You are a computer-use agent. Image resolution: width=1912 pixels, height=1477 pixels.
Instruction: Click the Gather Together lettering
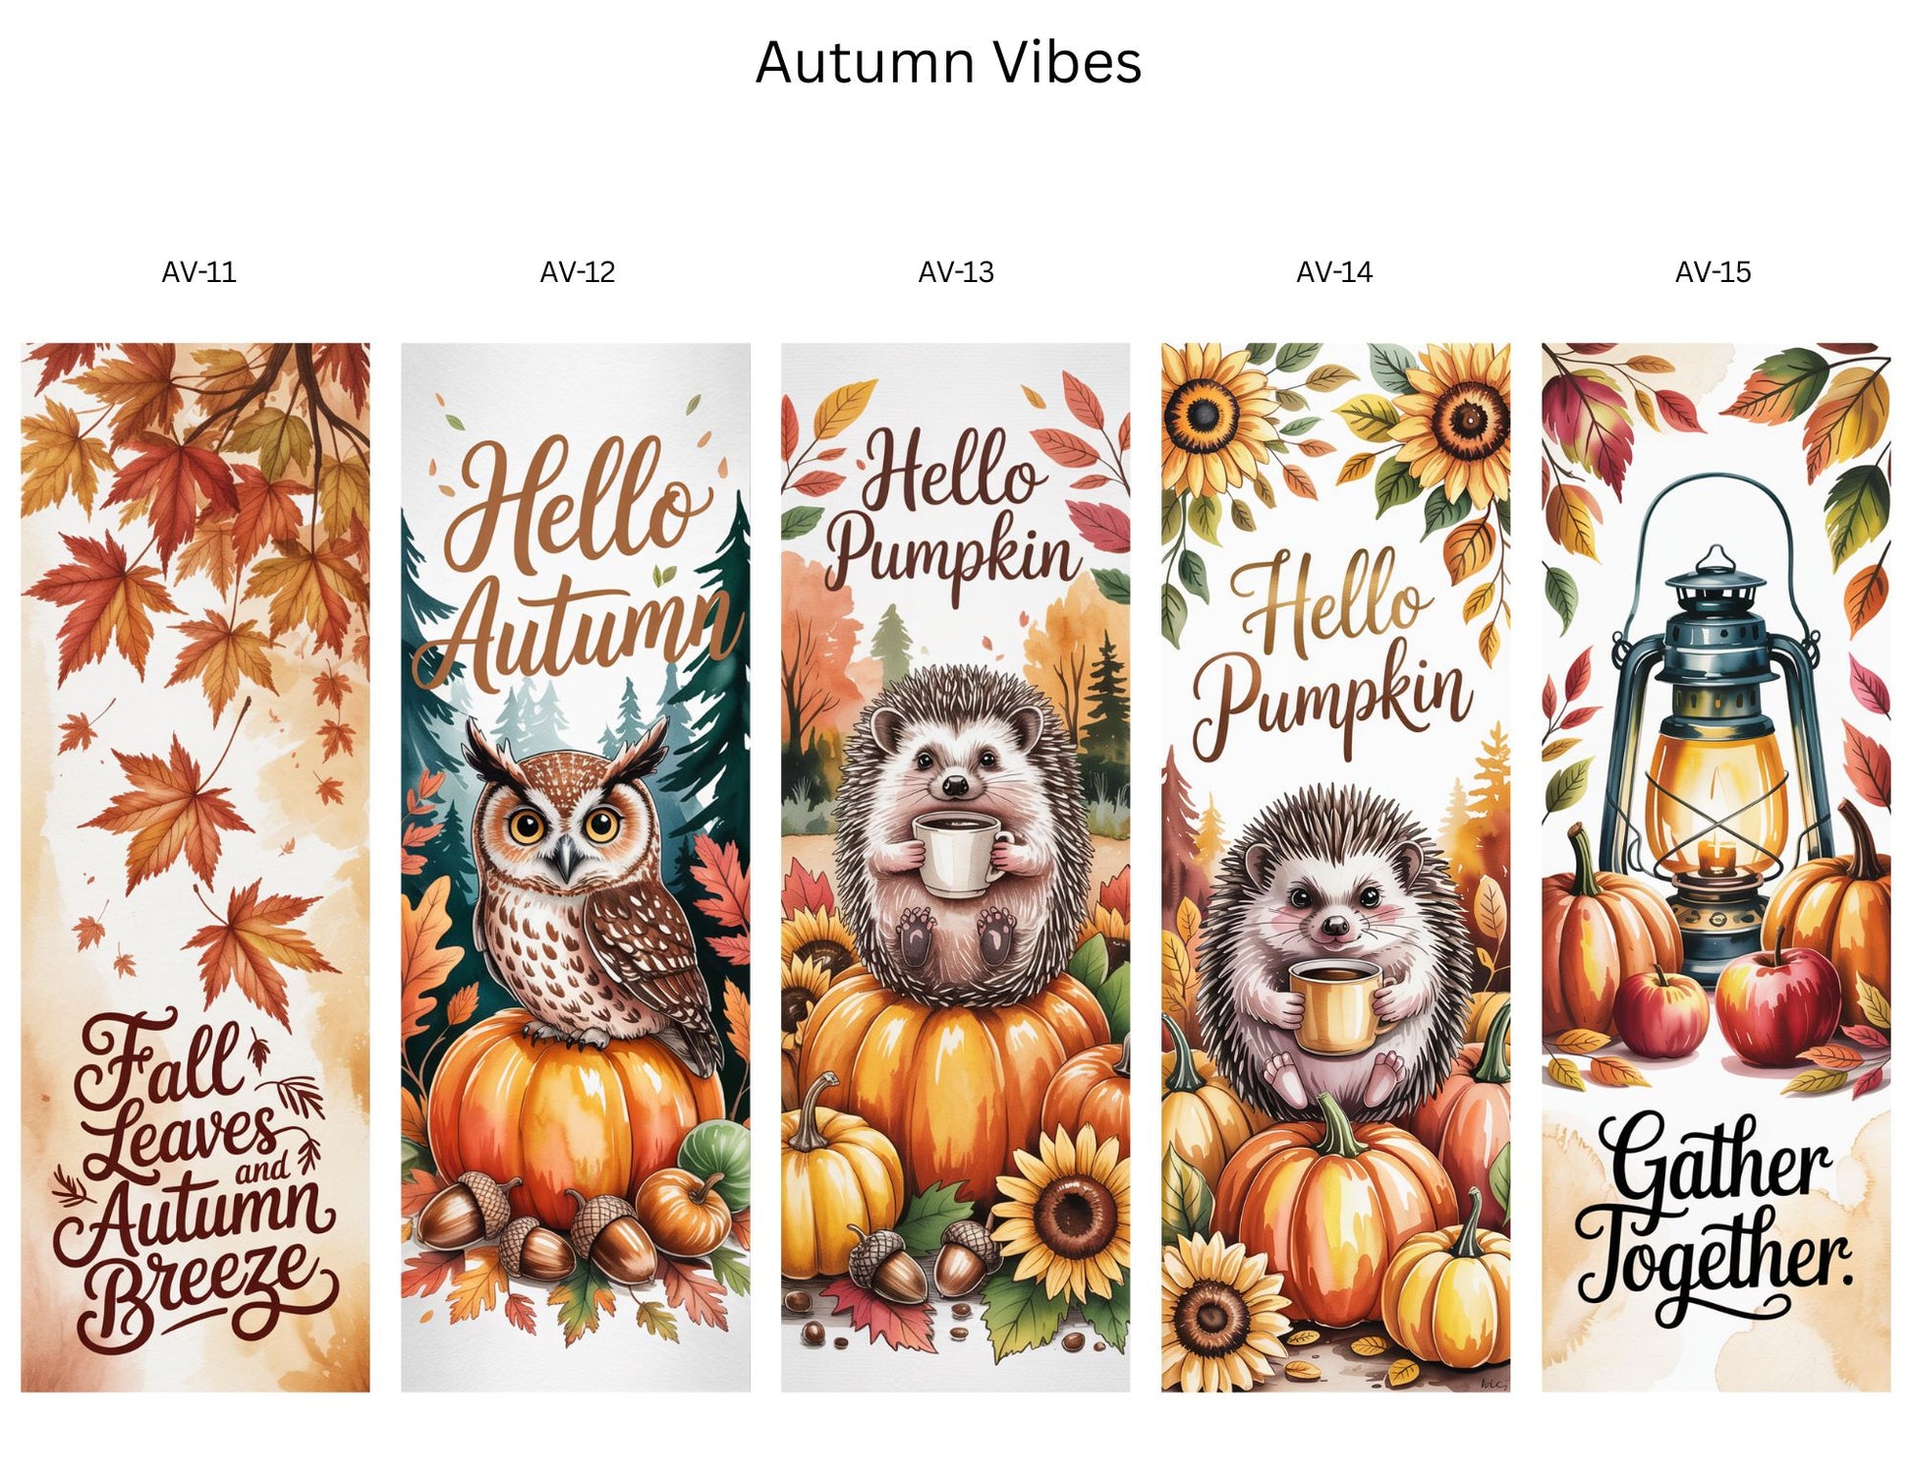coord(1714,1217)
